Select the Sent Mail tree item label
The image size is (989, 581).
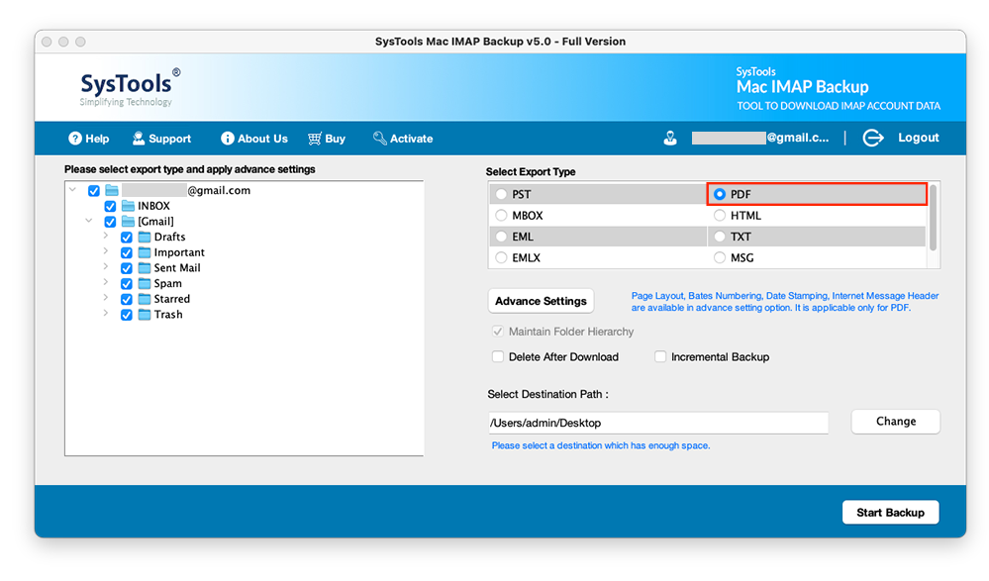(177, 267)
